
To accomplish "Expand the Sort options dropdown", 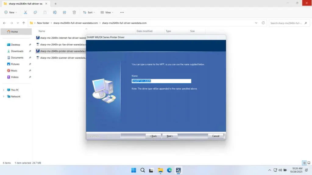I will [x=89, y=12].
